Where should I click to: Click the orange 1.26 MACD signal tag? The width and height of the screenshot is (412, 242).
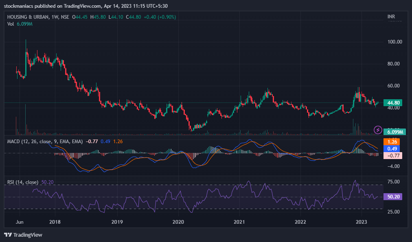pyautogui.click(x=392, y=142)
